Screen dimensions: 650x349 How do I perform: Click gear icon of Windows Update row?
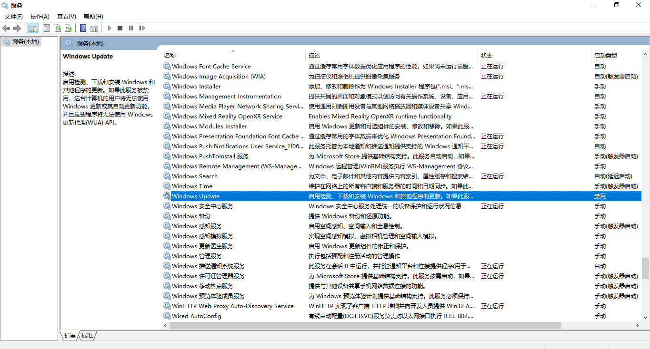167,196
